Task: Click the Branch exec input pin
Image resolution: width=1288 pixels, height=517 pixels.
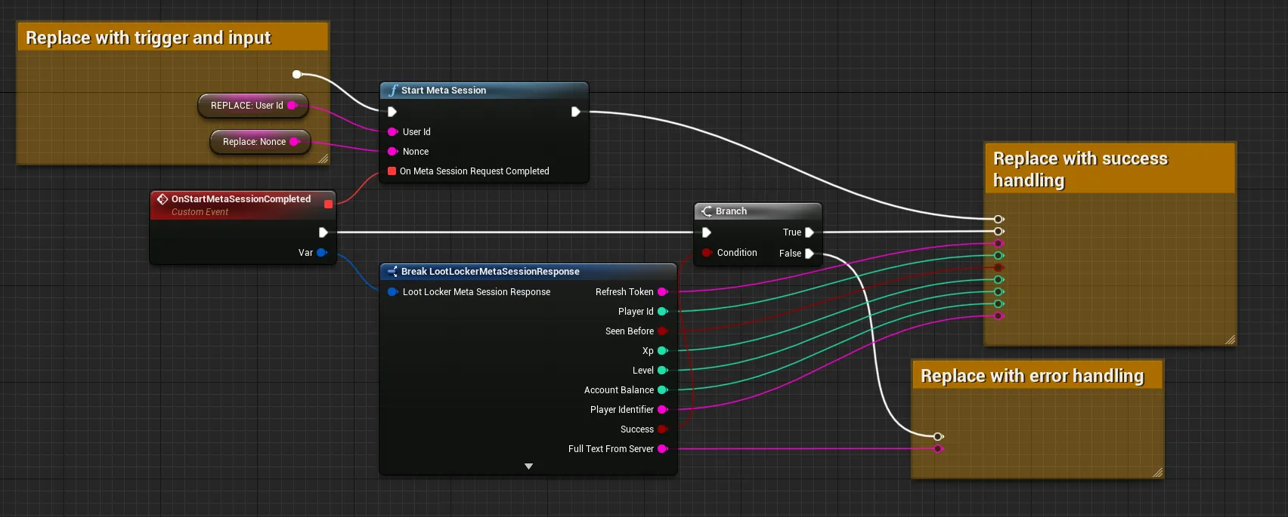Action: pos(707,232)
